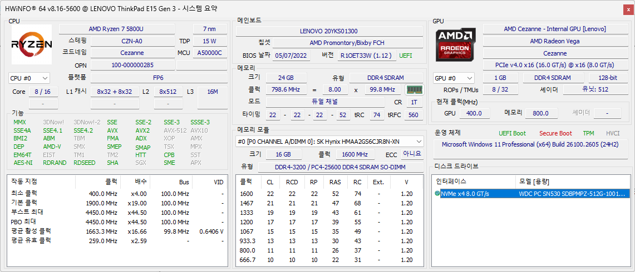Click the green TPM indicator
This screenshot has height=272, width=635.
tap(588, 133)
